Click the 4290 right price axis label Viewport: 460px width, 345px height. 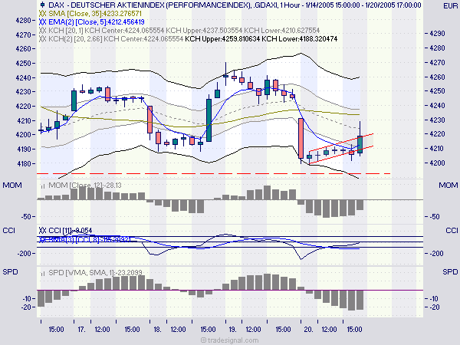pyautogui.click(x=437, y=34)
